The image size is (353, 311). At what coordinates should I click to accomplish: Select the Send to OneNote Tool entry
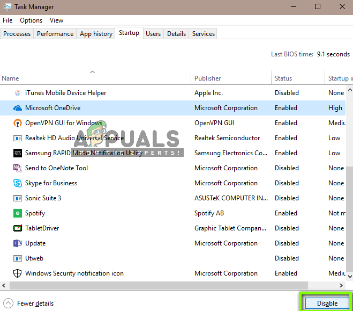coord(56,168)
